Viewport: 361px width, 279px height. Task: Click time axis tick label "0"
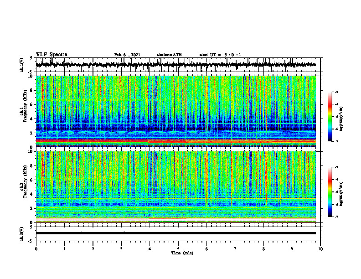[36, 249]
